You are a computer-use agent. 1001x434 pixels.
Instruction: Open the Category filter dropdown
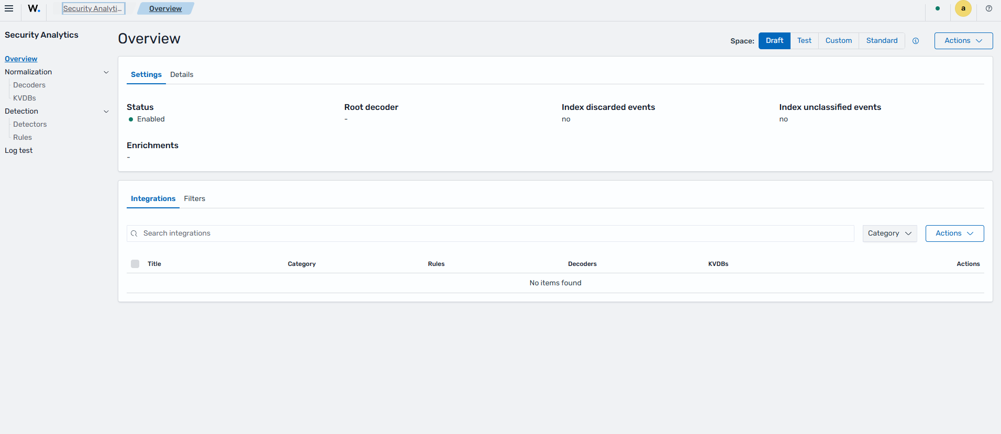(889, 233)
